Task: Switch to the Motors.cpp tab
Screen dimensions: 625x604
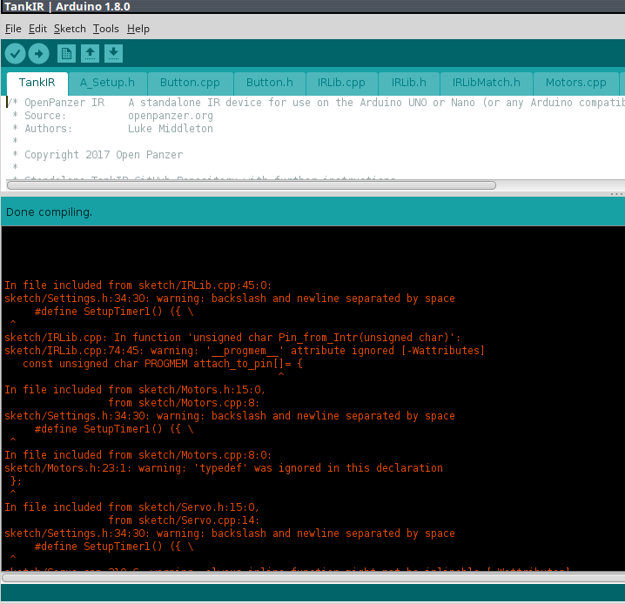Action: [575, 83]
